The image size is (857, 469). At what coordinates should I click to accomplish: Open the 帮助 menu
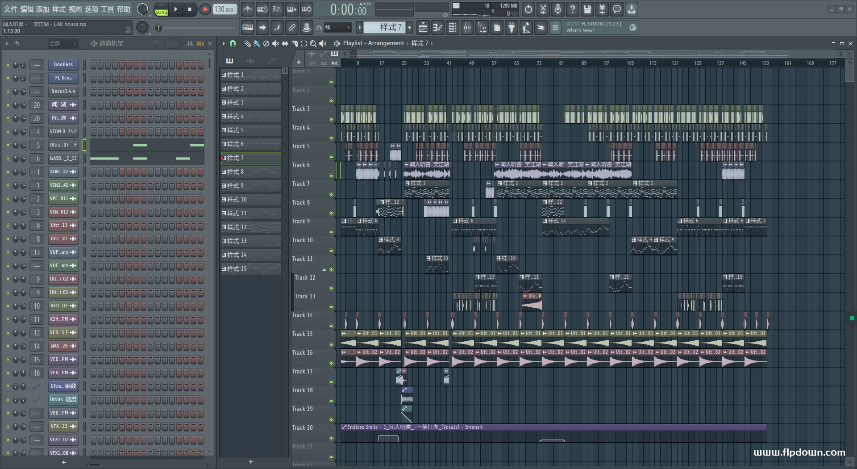click(x=124, y=9)
